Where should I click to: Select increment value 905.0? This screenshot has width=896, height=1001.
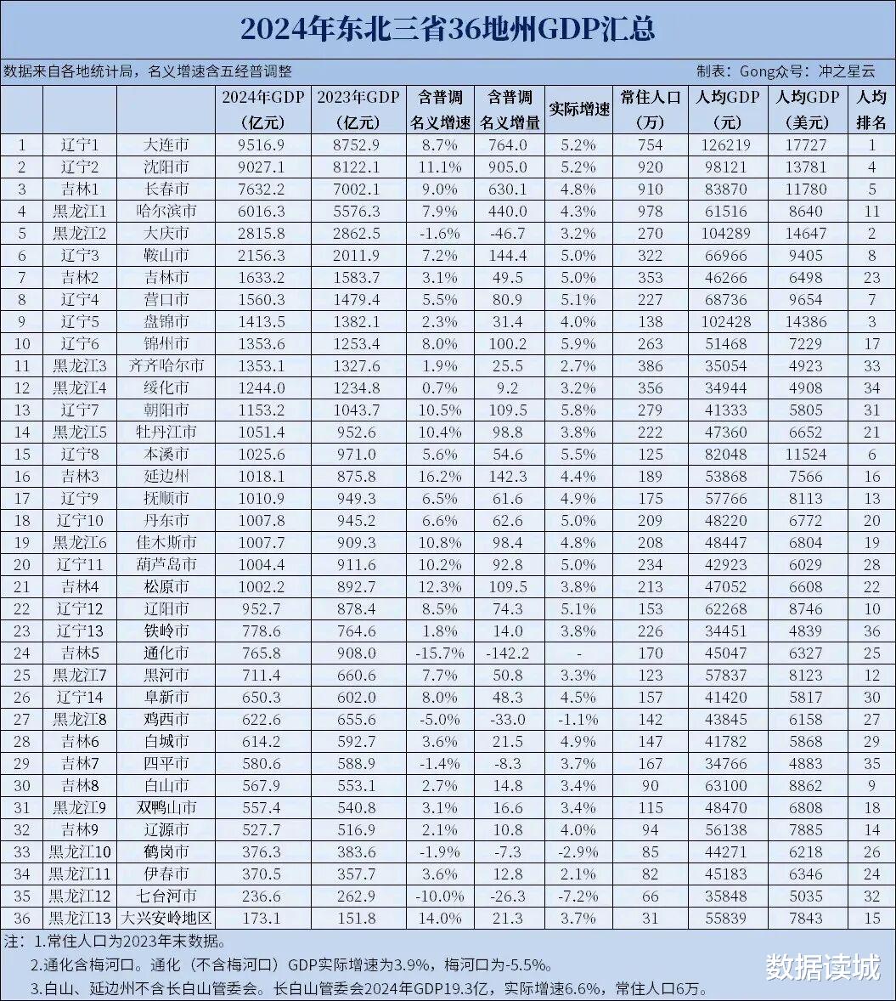(x=509, y=167)
